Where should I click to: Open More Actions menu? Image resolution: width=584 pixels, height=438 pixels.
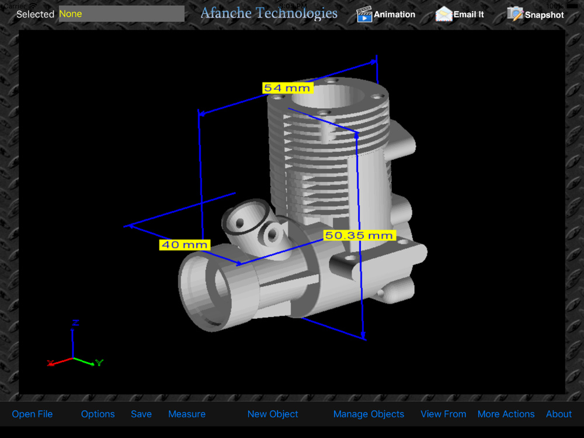506,414
